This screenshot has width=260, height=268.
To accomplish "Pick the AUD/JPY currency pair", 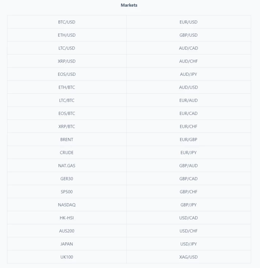I will tap(189, 74).
